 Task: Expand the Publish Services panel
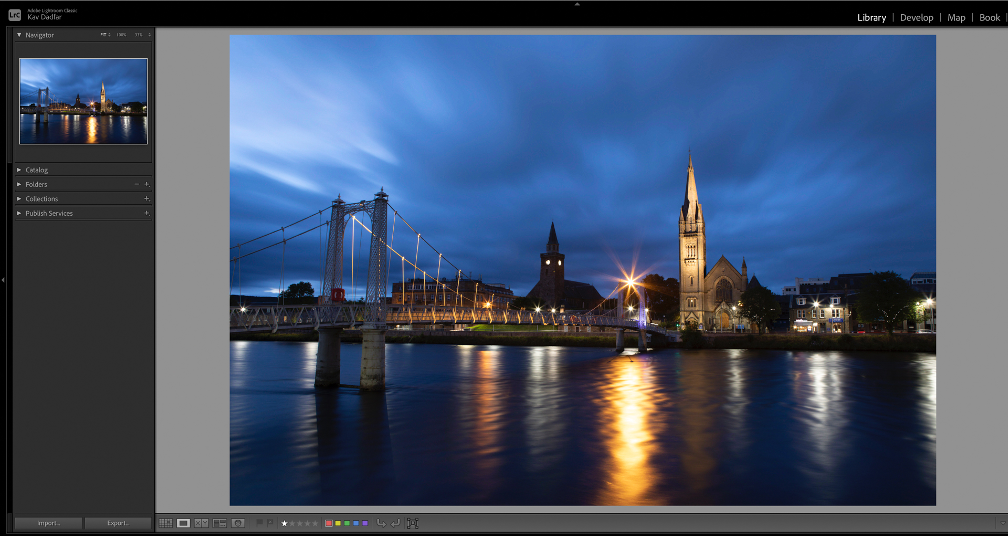click(19, 213)
